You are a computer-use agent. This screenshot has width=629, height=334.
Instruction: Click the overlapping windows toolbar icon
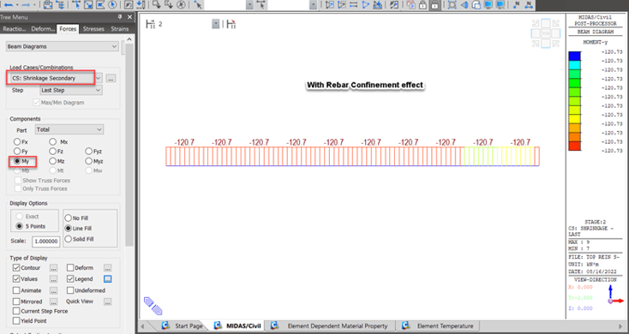(476, 5)
